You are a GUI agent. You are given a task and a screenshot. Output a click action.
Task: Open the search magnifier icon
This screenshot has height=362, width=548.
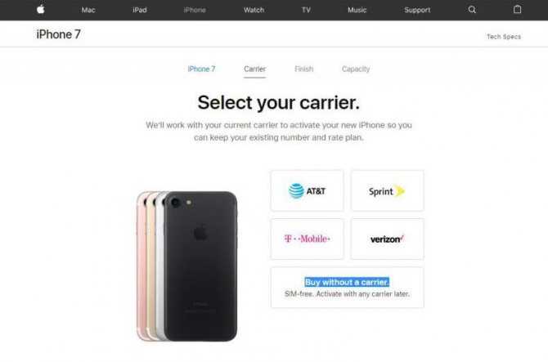point(472,10)
